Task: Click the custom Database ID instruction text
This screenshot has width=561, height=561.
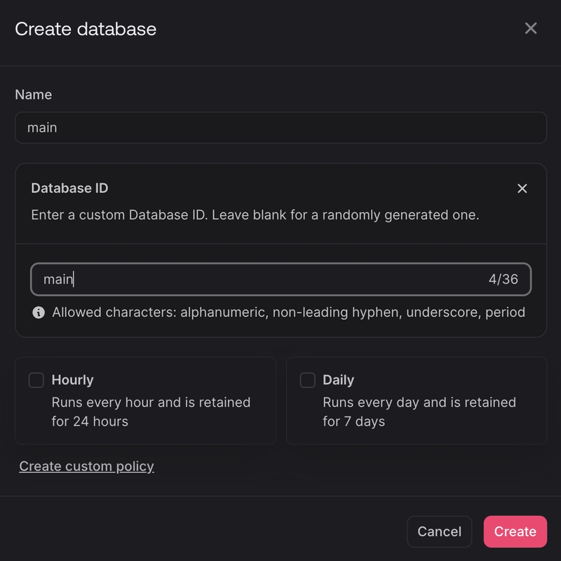Action: tap(255, 215)
